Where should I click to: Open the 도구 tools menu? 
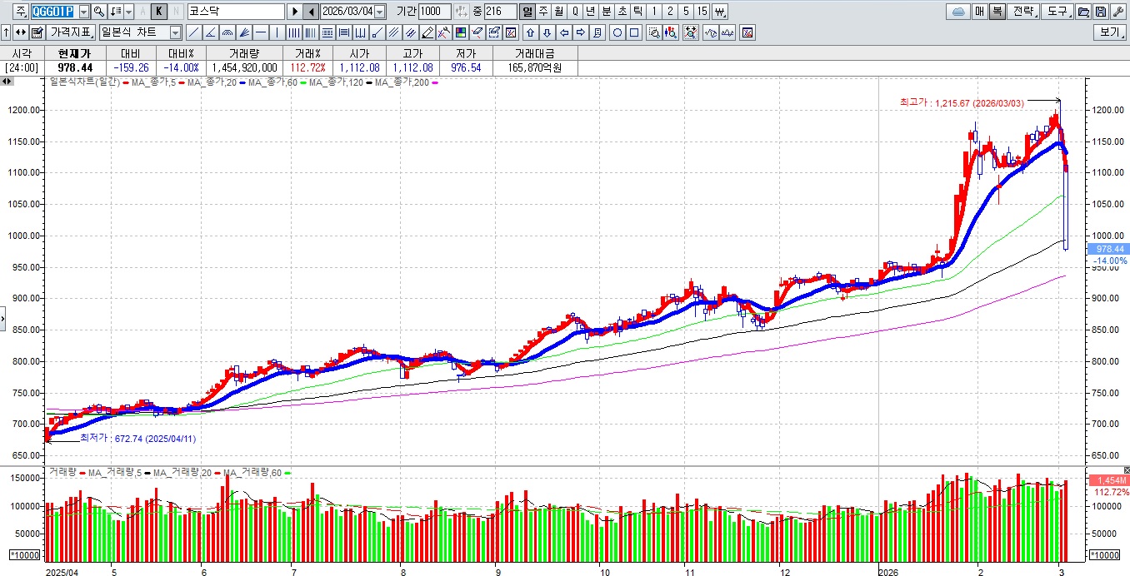[1058, 12]
